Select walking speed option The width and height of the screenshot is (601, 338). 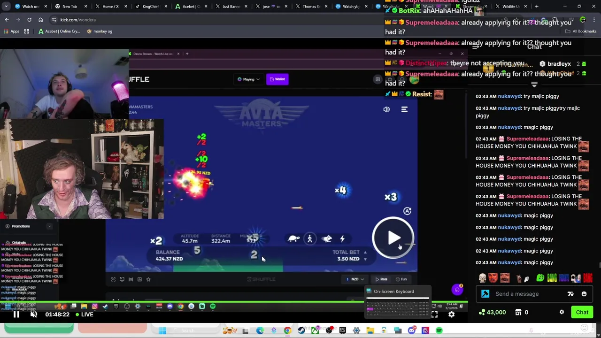[x=309, y=239]
